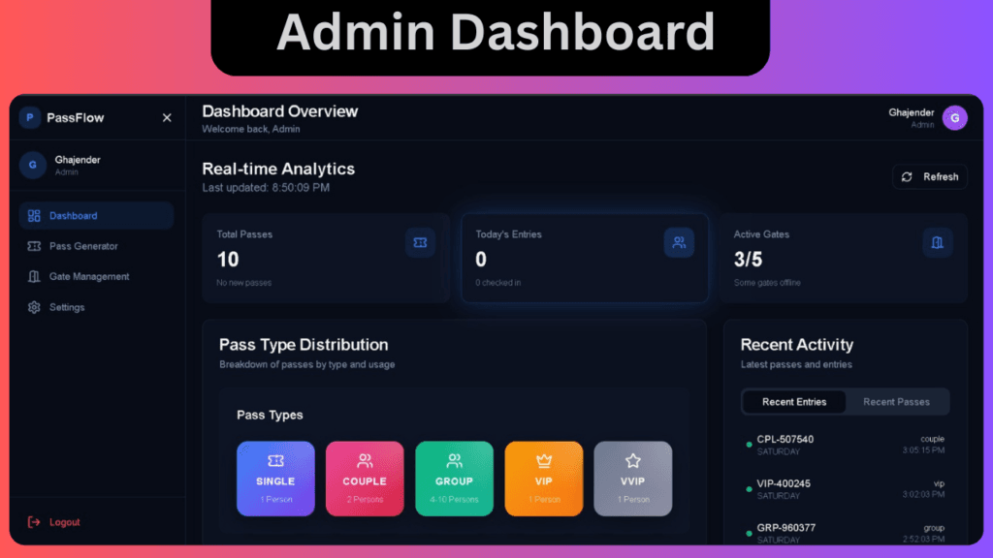The width and height of the screenshot is (993, 558).
Task: Select the SINGLE pass type tile
Action: click(275, 479)
